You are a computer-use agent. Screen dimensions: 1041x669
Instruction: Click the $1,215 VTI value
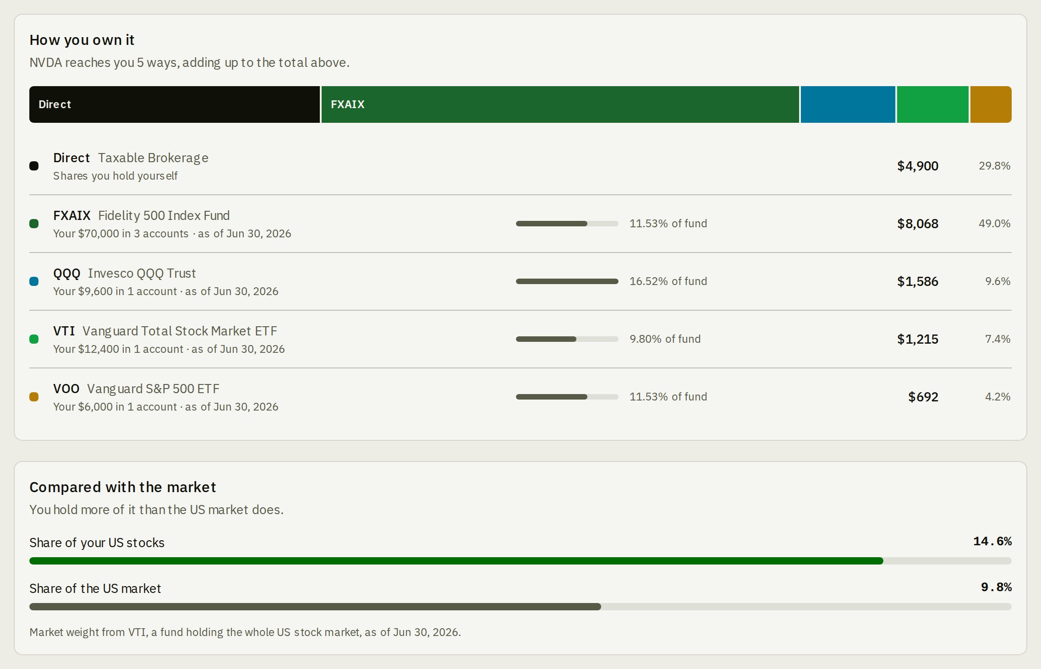tap(918, 339)
